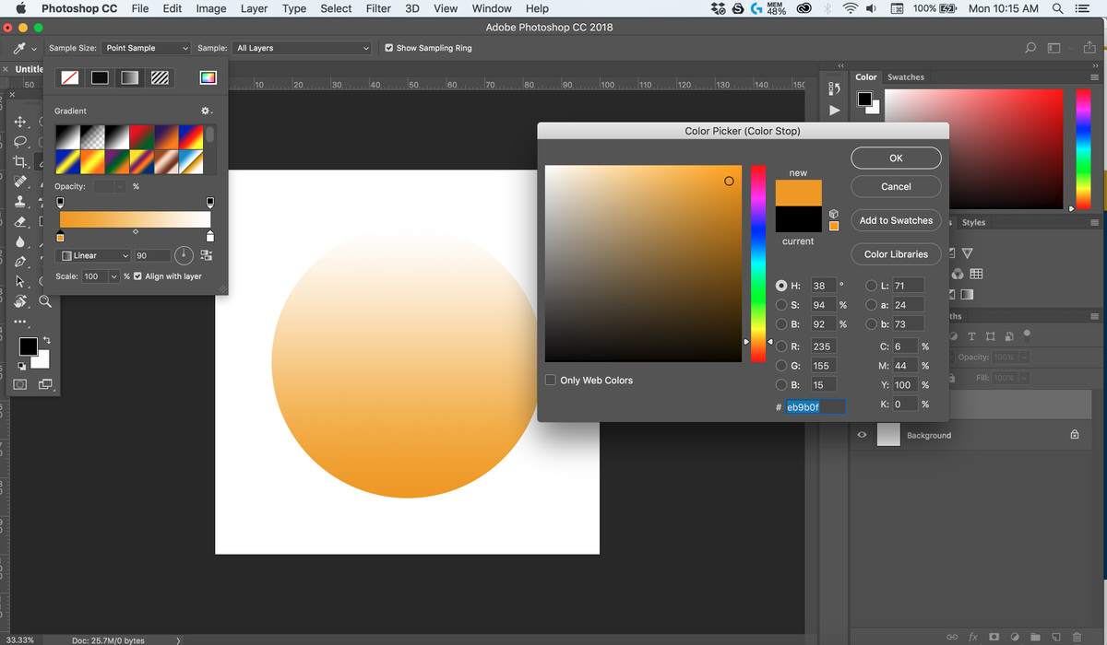
Task: Select the R: red radio button
Action: [x=781, y=346]
